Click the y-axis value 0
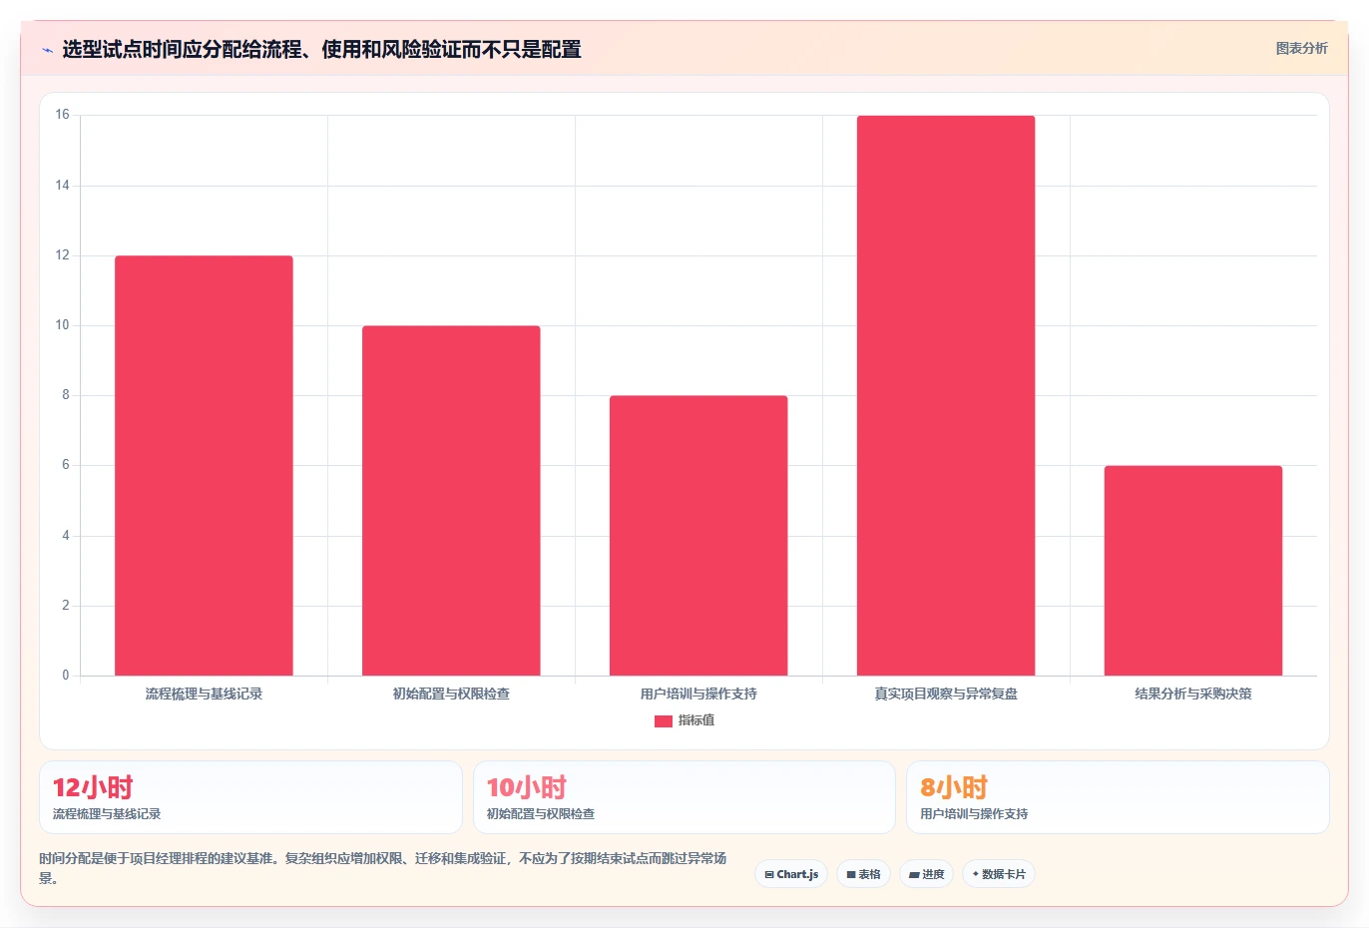Viewport: 1369px width, 928px height. 66,676
